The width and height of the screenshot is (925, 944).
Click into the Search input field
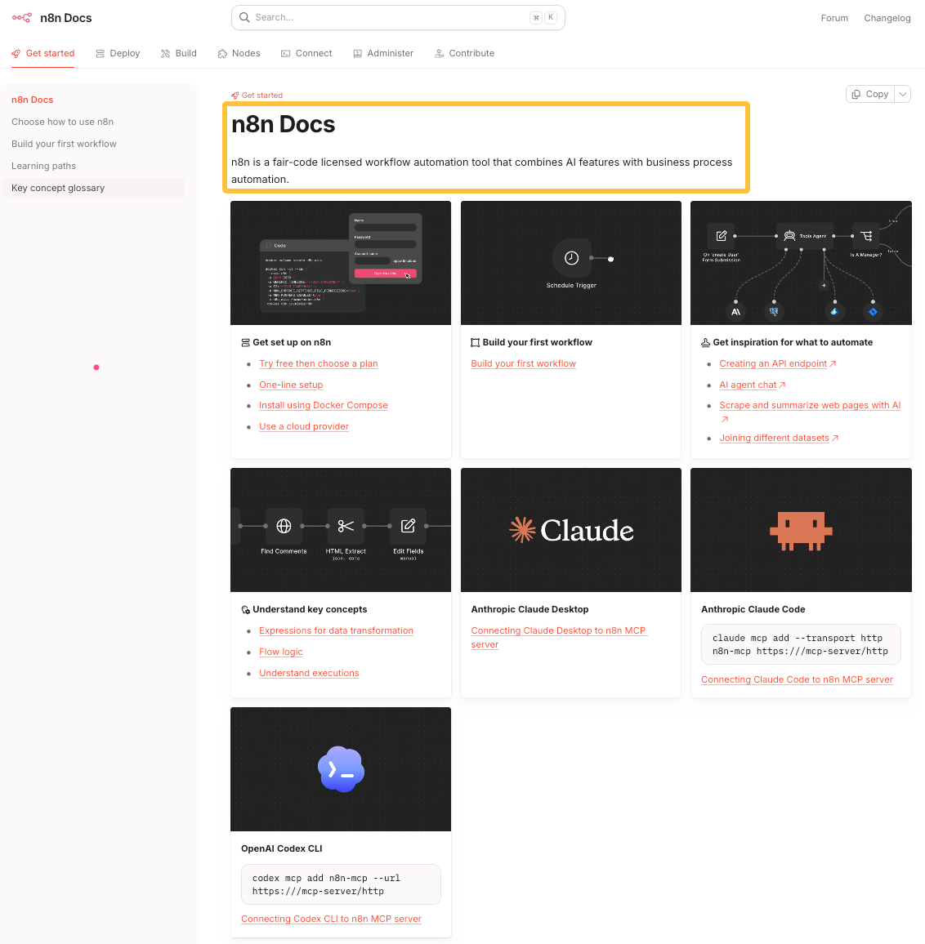398,17
